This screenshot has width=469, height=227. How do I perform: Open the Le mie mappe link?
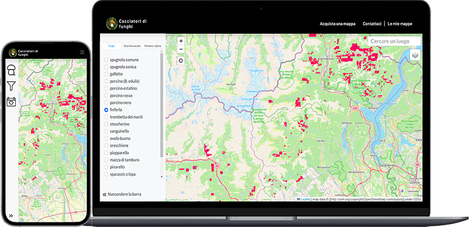pos(400,24)
